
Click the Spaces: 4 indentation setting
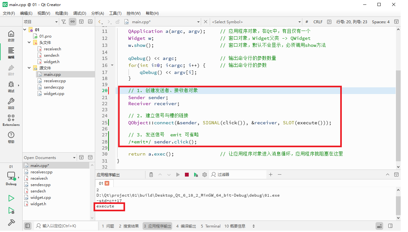[x=381, y=22]
